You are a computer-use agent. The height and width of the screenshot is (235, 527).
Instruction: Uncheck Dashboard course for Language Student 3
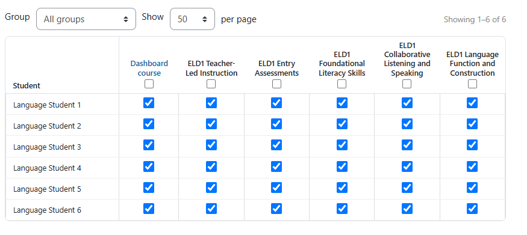[x=149, y=145]
